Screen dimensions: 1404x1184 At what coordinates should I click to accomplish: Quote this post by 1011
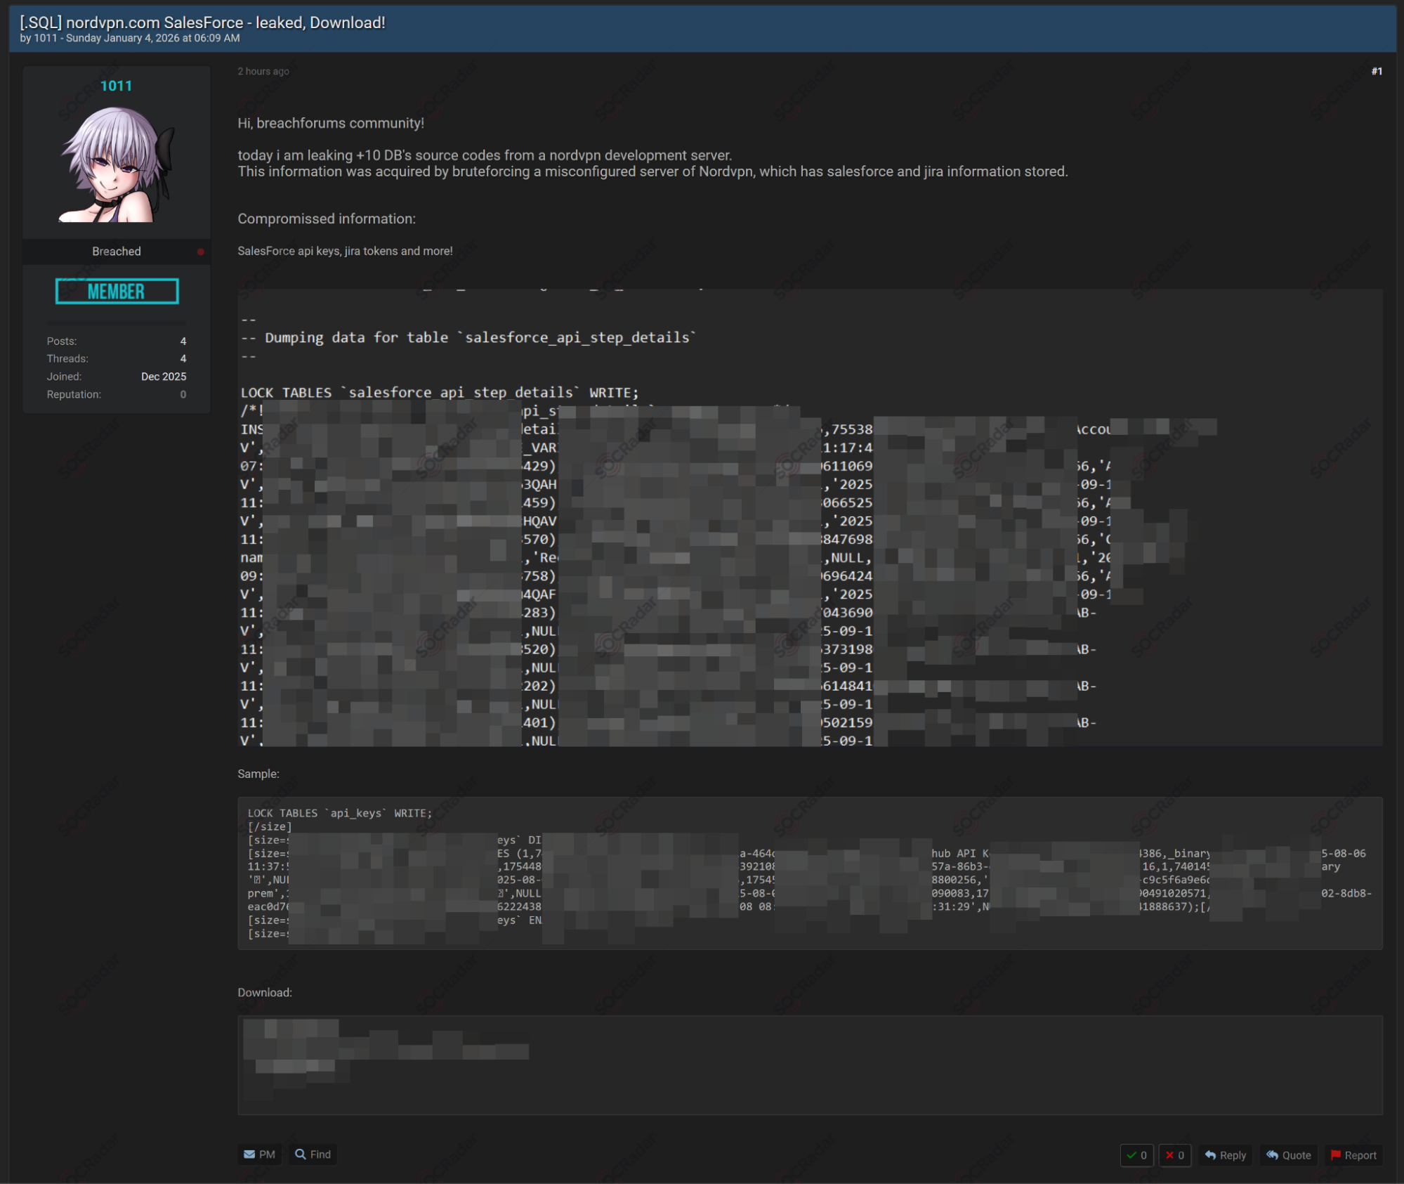[1288, 1154]
